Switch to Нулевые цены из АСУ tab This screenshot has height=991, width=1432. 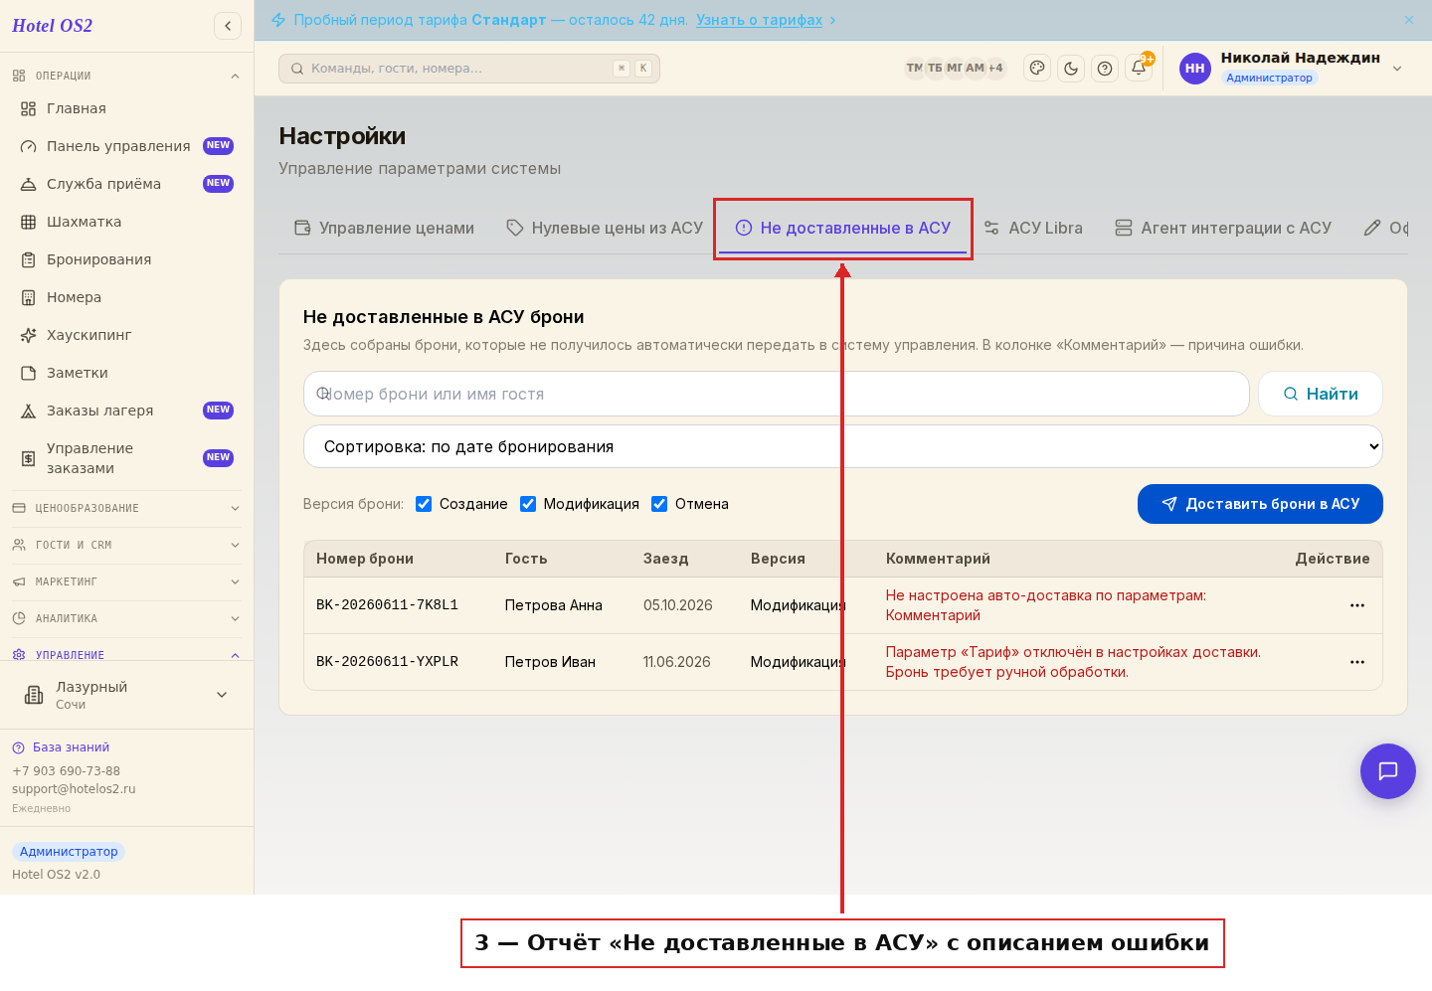click(x=605, y=228)
